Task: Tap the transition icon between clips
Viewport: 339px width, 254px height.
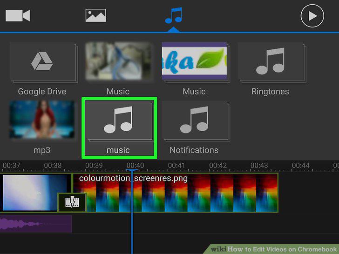Action: 72,202
